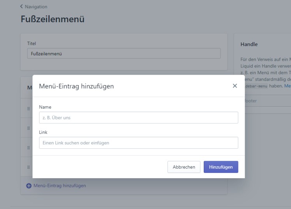Click the Link label in the dialog
Viewport: 291px width, 209px height.
pos(43,132)
